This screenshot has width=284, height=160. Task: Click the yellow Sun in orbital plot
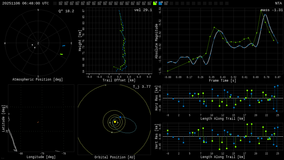click(115, 122)
